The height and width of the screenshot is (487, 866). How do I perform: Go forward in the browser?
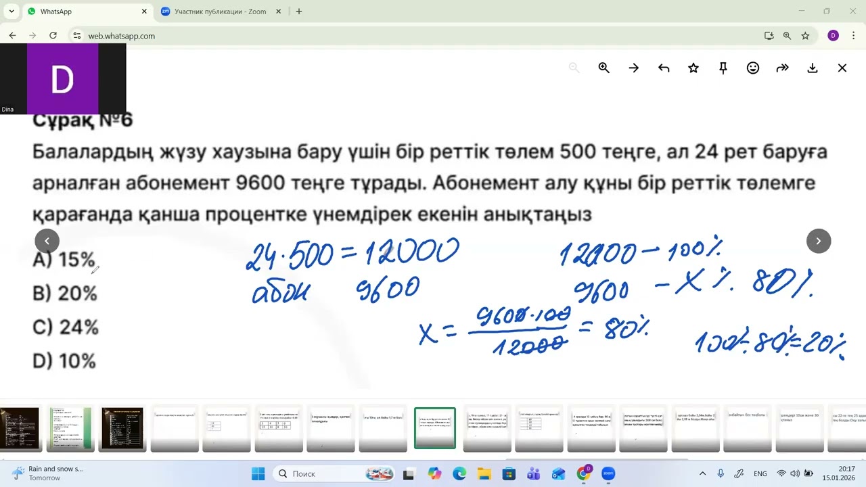click(32, 35)
